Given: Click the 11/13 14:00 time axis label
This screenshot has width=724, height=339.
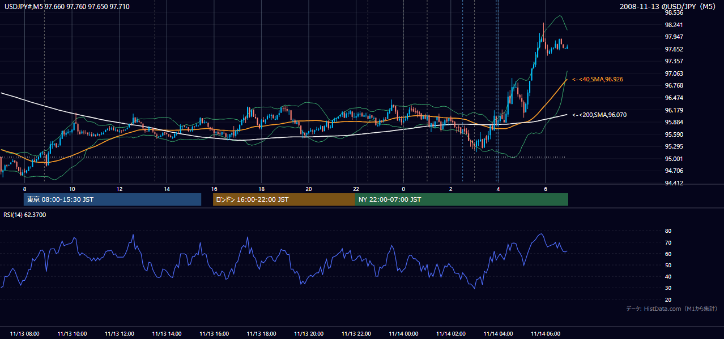Looking at the screenshot, I should [167, 333].
